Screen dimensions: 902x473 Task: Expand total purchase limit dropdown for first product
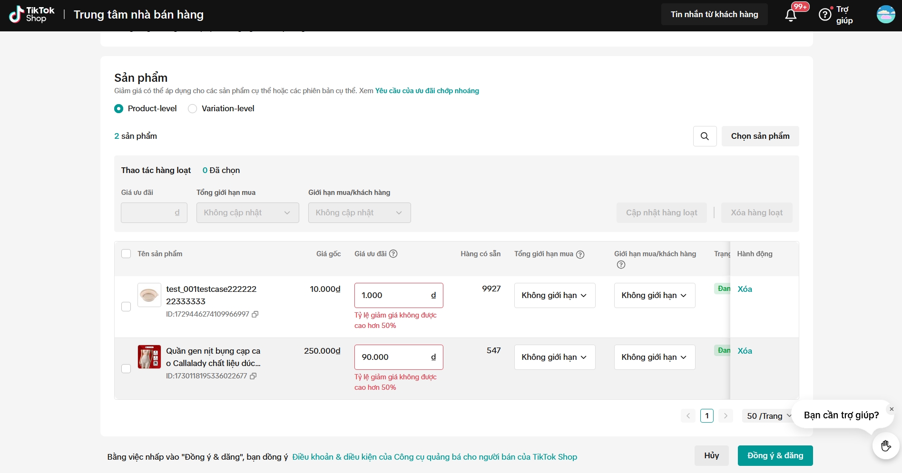point(554,296)
